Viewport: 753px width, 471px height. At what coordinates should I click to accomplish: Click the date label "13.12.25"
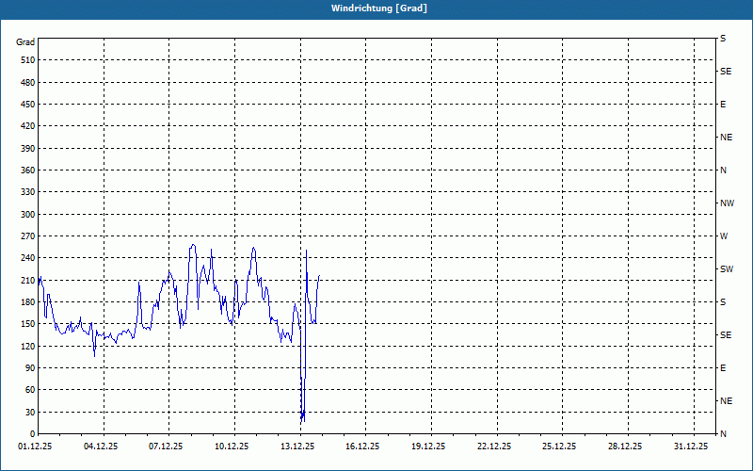pyautogui.click(x=297, y=447)
